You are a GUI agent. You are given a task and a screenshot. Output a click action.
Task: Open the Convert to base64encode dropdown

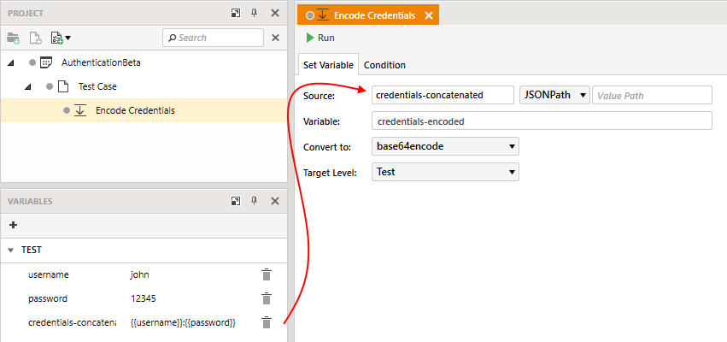coord(445,147)
